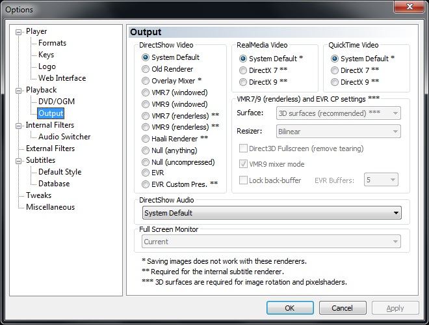429x325 pixels.
Task: Open the Formats page
Action: pyautogui.click(x=52, y=43)
